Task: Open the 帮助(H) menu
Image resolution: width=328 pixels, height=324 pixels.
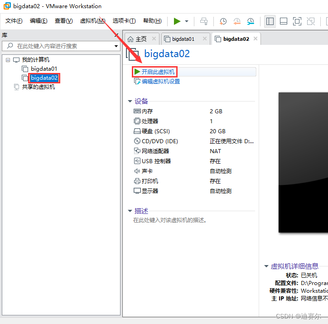Action: tap(152, 21)
